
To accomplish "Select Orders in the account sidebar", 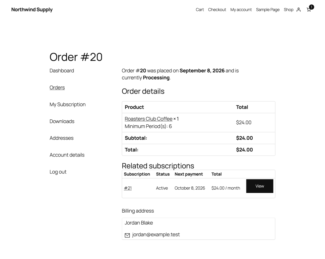I will pos(57,88).
